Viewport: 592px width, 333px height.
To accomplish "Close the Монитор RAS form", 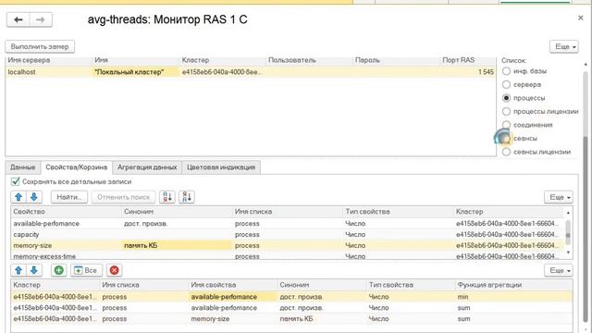I will [581, 18].
